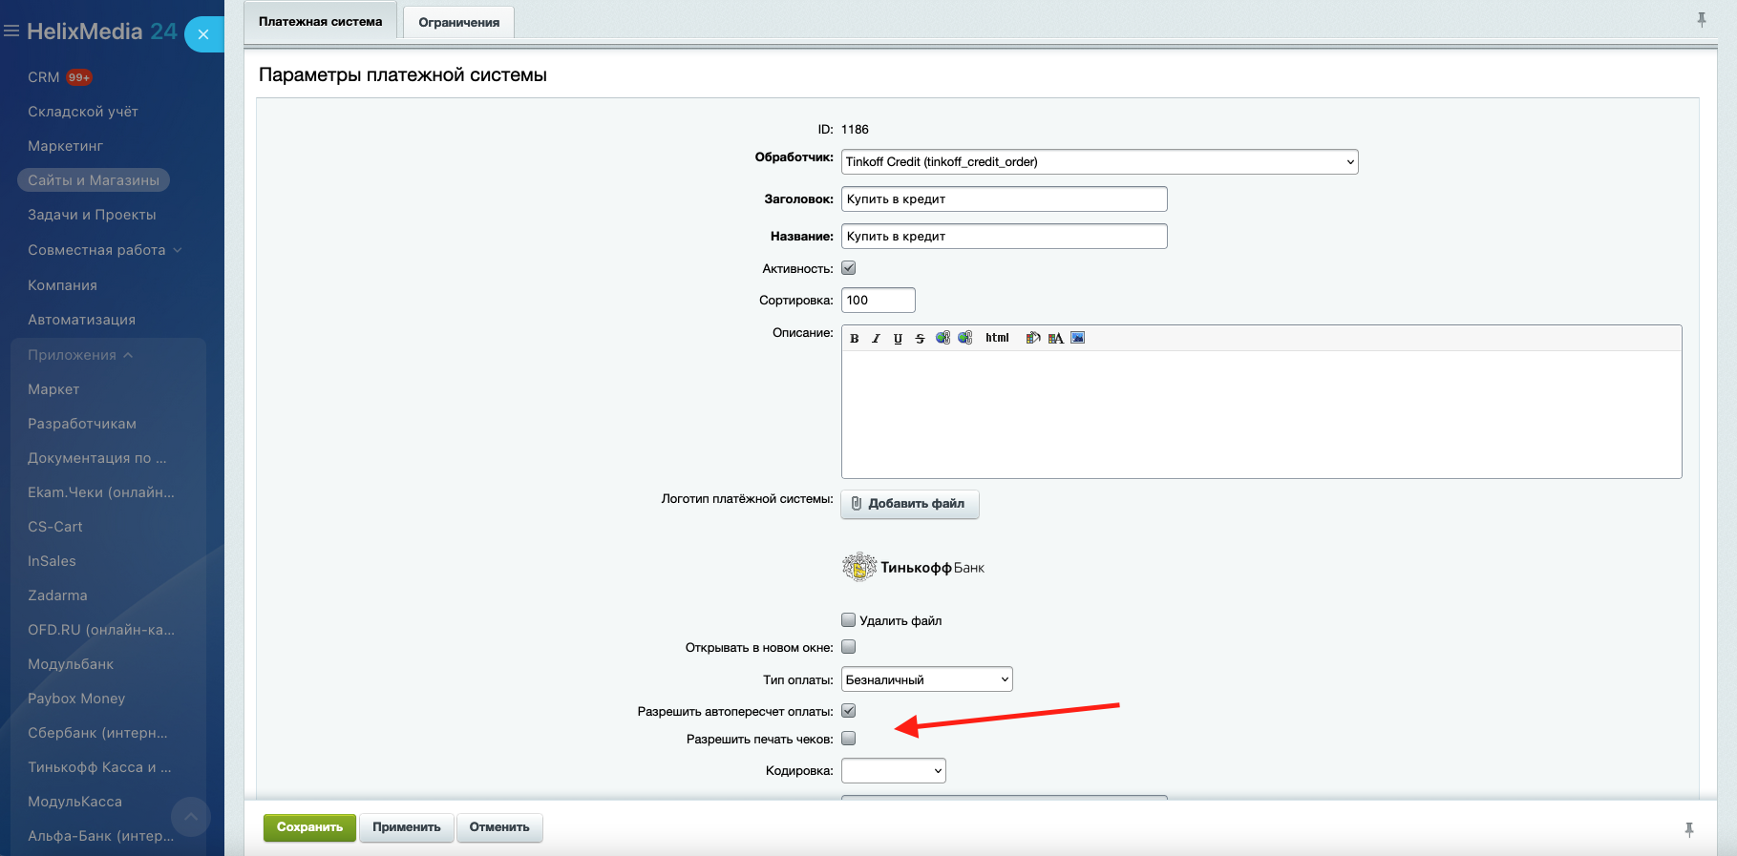
Task: Click the Tinkoff Bank logo image
Action: [913, 567]
